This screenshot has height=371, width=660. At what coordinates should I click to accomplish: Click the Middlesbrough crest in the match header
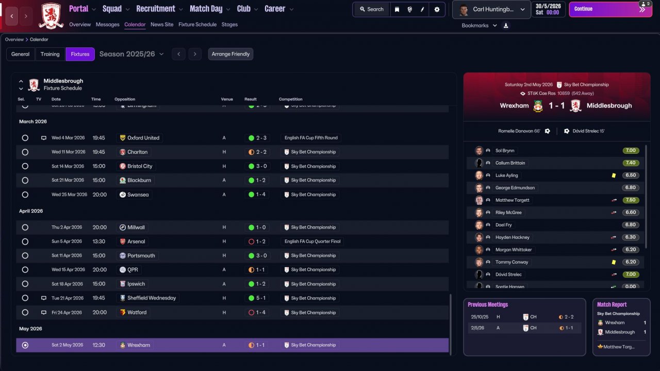coord(576,106)
